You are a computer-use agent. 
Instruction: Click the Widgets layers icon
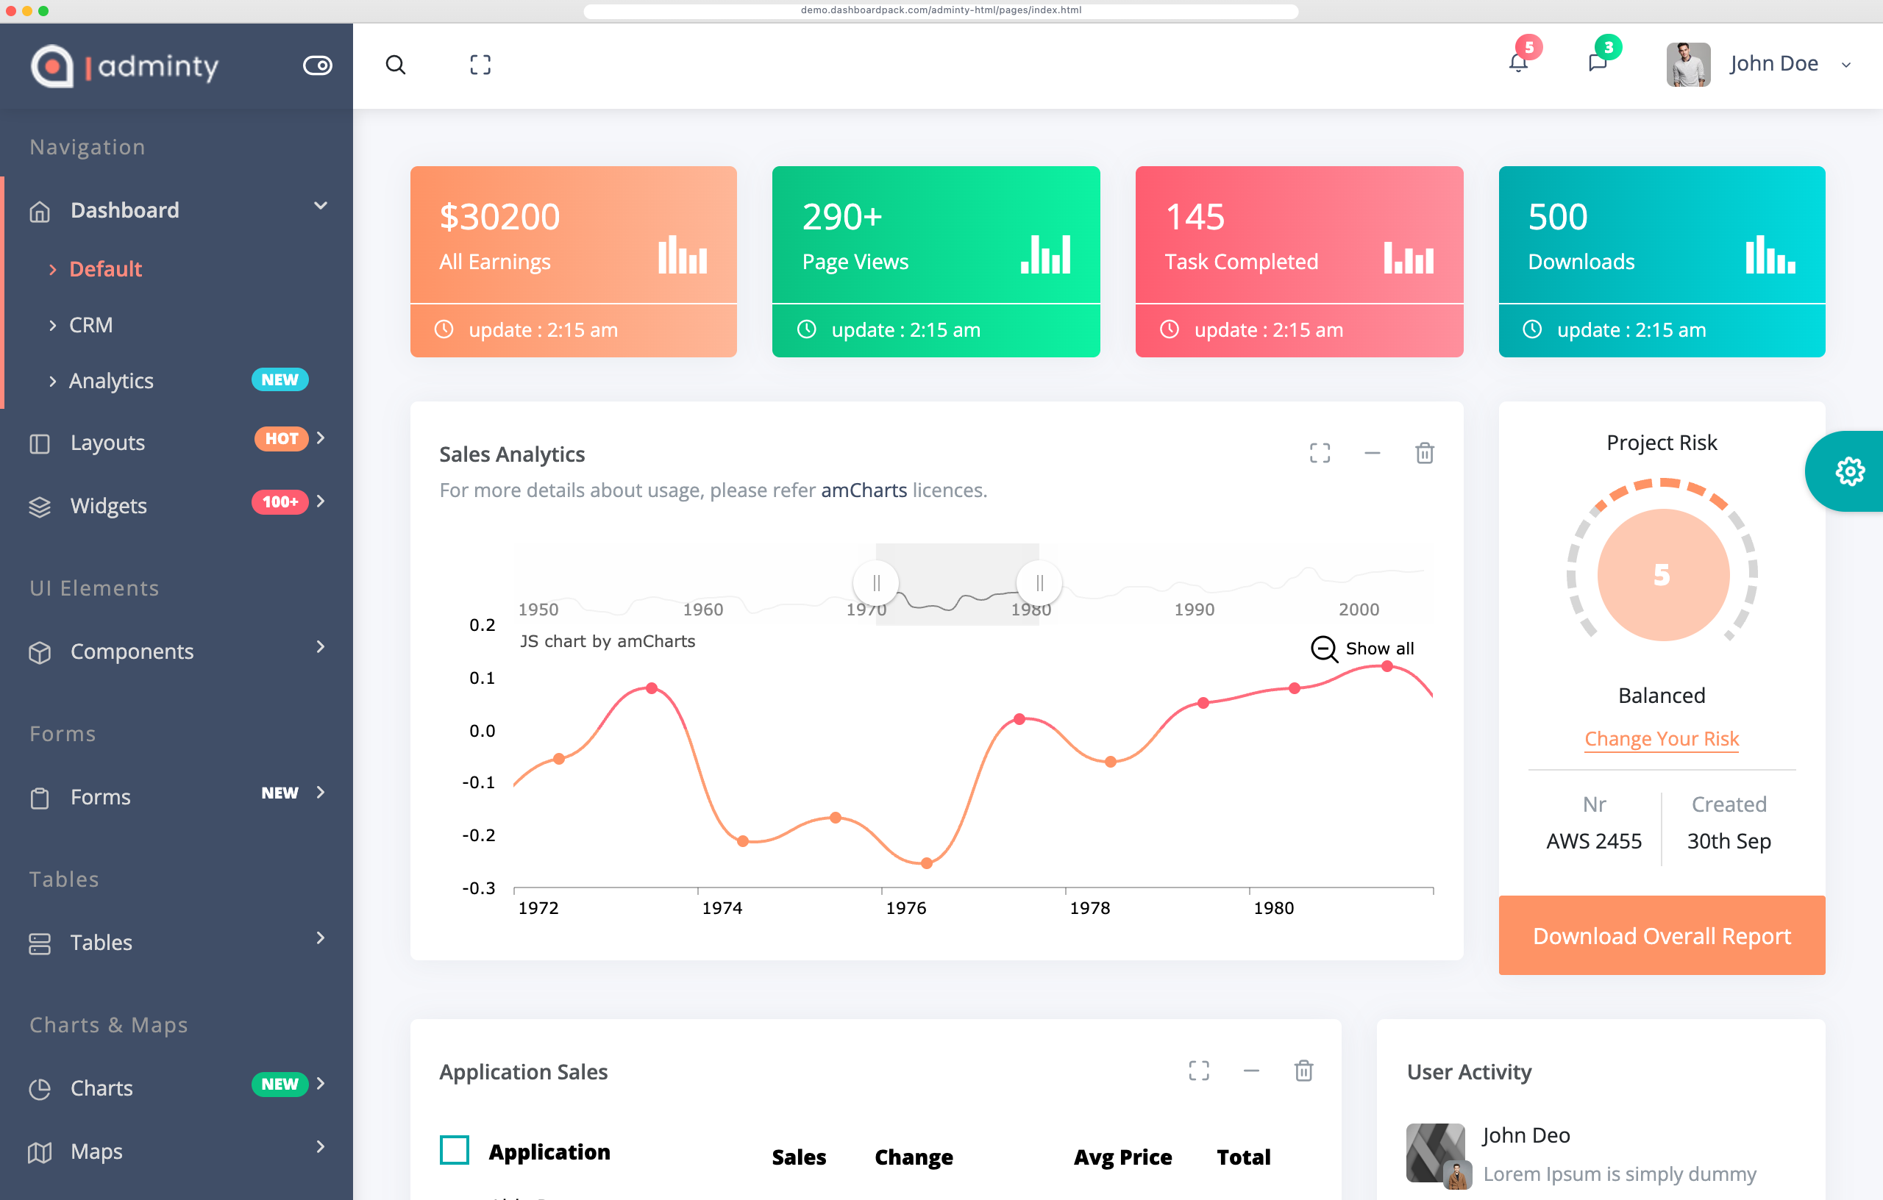[40, 507]
